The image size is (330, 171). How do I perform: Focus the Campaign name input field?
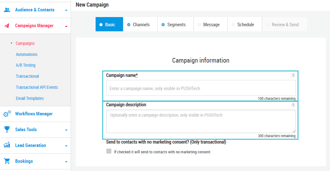201,88
